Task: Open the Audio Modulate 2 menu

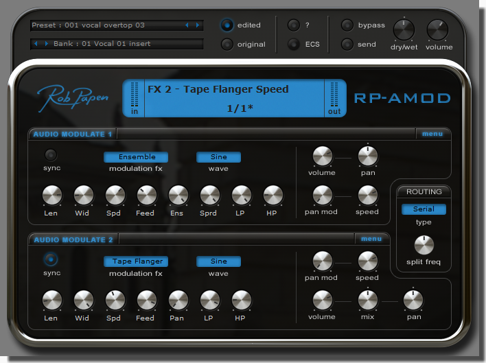Action: [371, 239]
